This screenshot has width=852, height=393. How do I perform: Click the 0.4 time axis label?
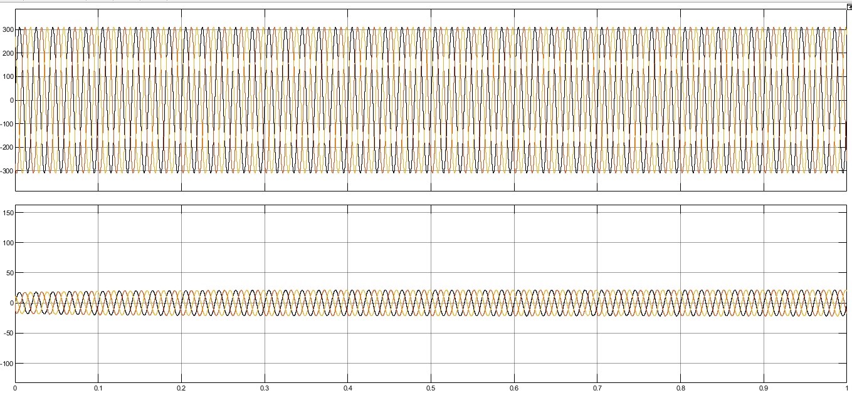point(347,389)
